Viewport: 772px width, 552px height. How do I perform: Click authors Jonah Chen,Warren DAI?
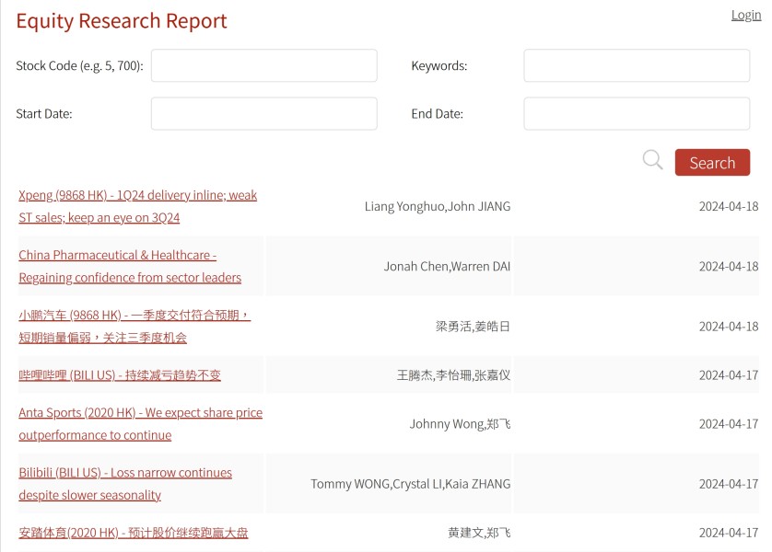pyautogui.click(x=447, y=267)
